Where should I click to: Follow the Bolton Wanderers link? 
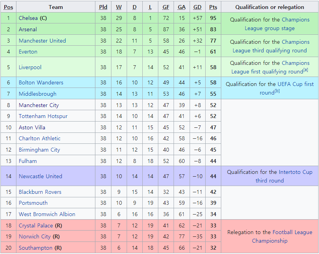41,82
